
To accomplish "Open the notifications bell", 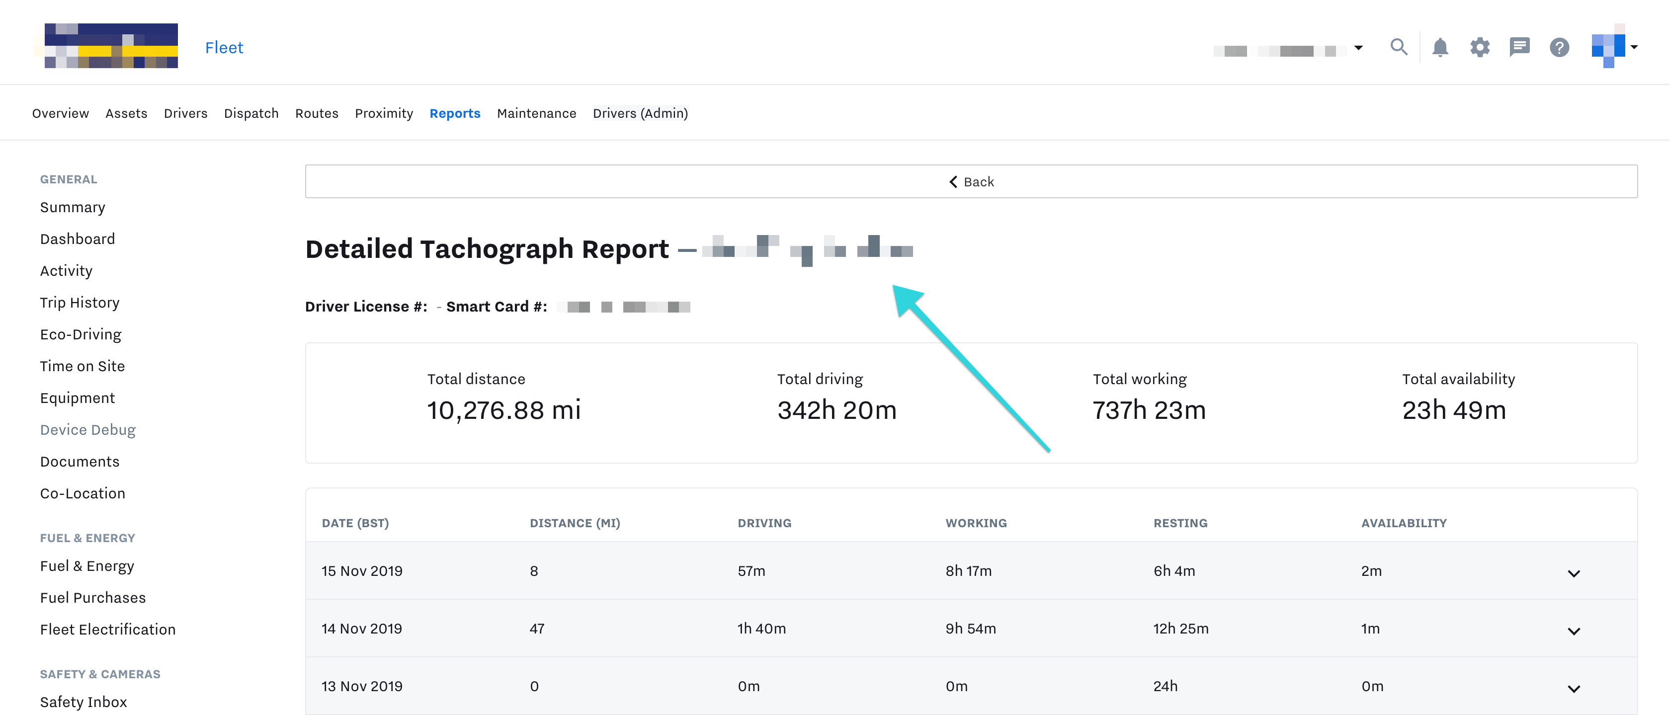I will tap(1440, 47).
